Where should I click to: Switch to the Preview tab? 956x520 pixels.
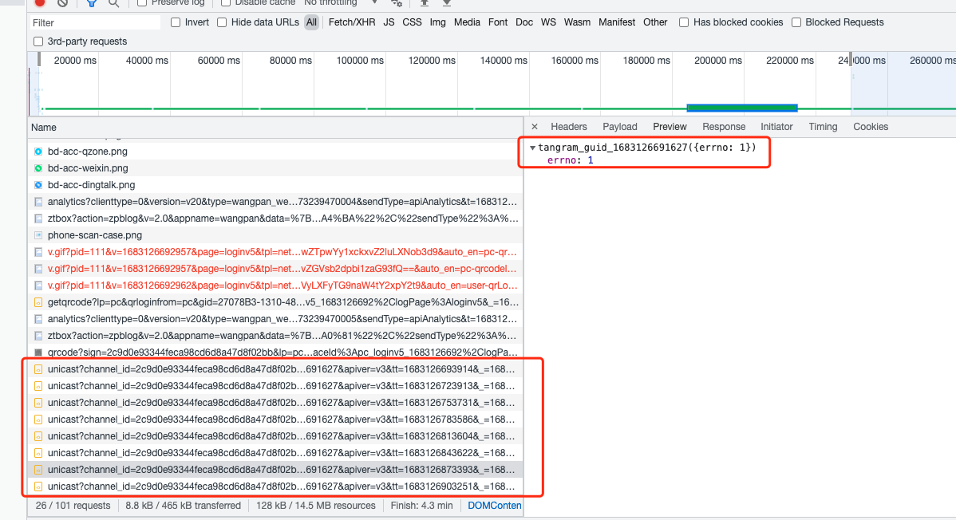[670, 127]
